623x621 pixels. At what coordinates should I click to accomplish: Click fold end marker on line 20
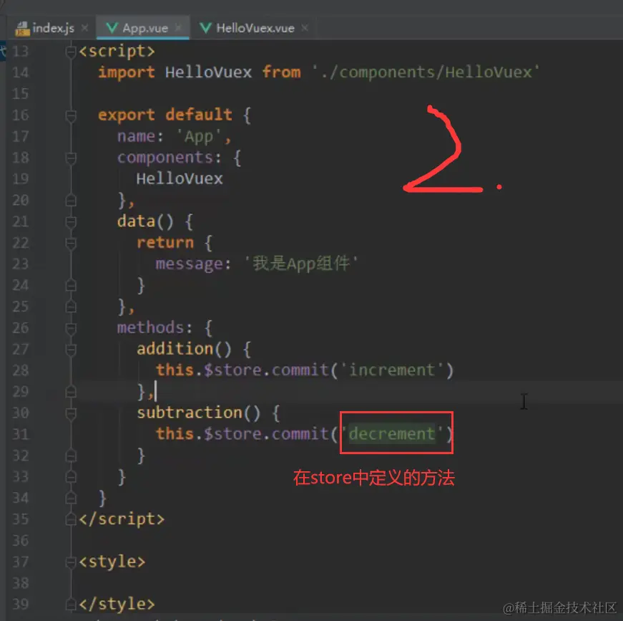(x=71, y=200)
